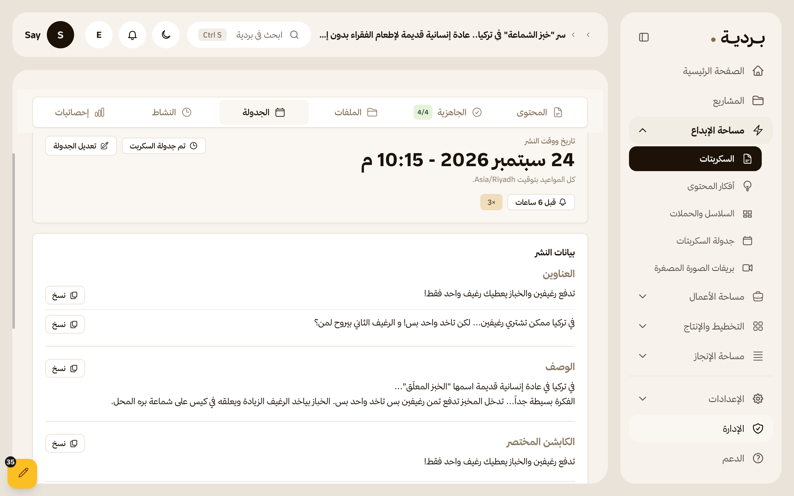This screenshot has height=496, width=794.
Task: Open الدعم help item
Action: pyautogui.click(x=701, y=458)
